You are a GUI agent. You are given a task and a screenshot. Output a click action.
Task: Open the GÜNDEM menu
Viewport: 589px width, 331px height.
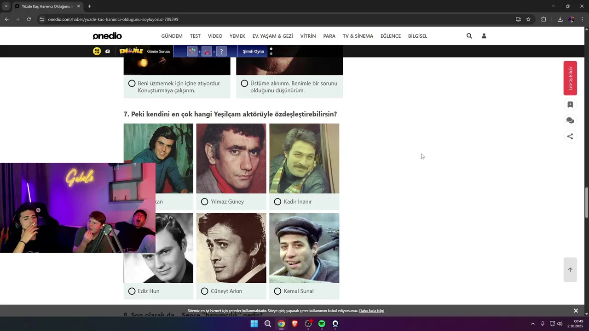click(x=172, y=36)
